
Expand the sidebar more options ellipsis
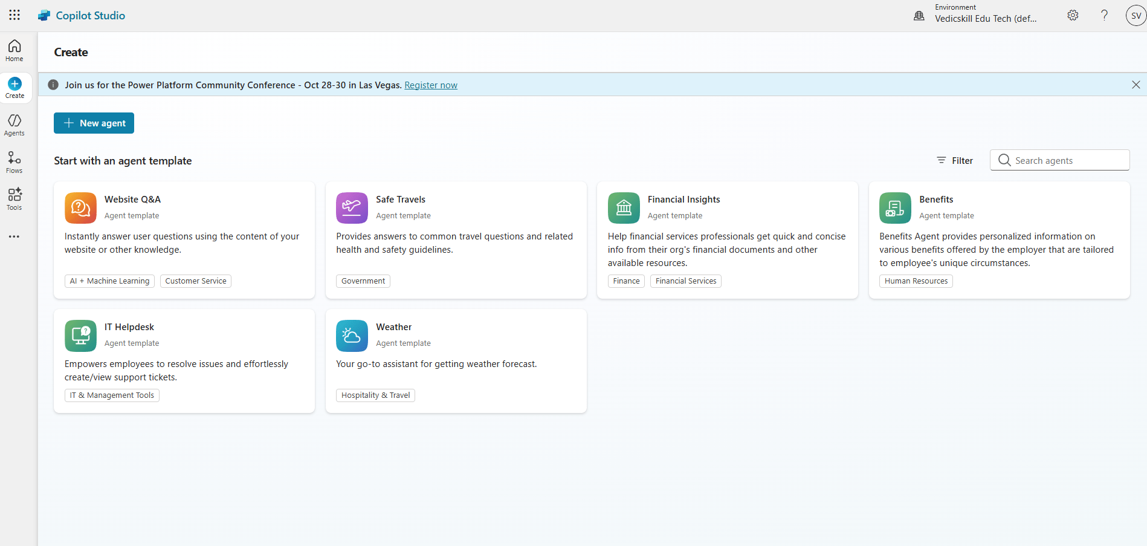[x=15, y=236]
